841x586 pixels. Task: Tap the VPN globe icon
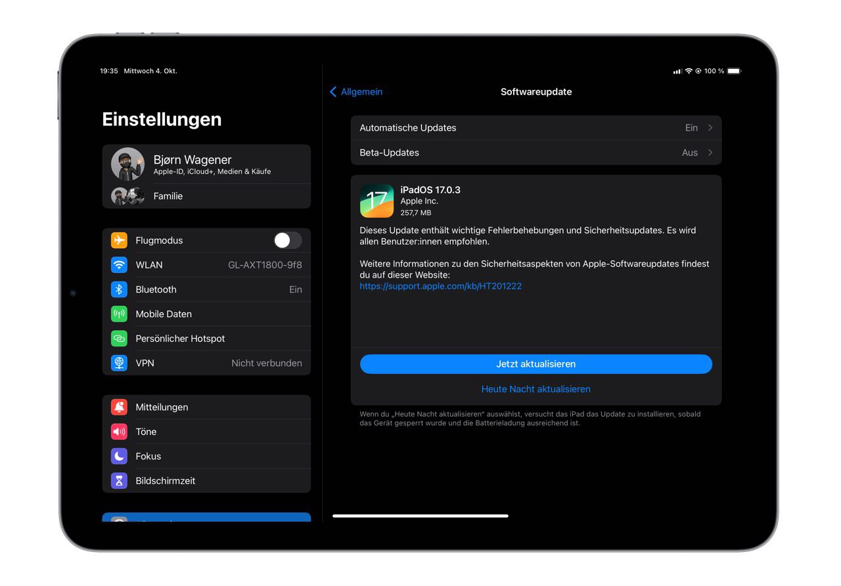pos(119,363)
